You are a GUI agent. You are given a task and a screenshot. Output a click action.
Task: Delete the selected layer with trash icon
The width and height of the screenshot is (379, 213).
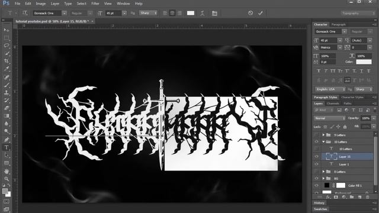pos(367,197)
